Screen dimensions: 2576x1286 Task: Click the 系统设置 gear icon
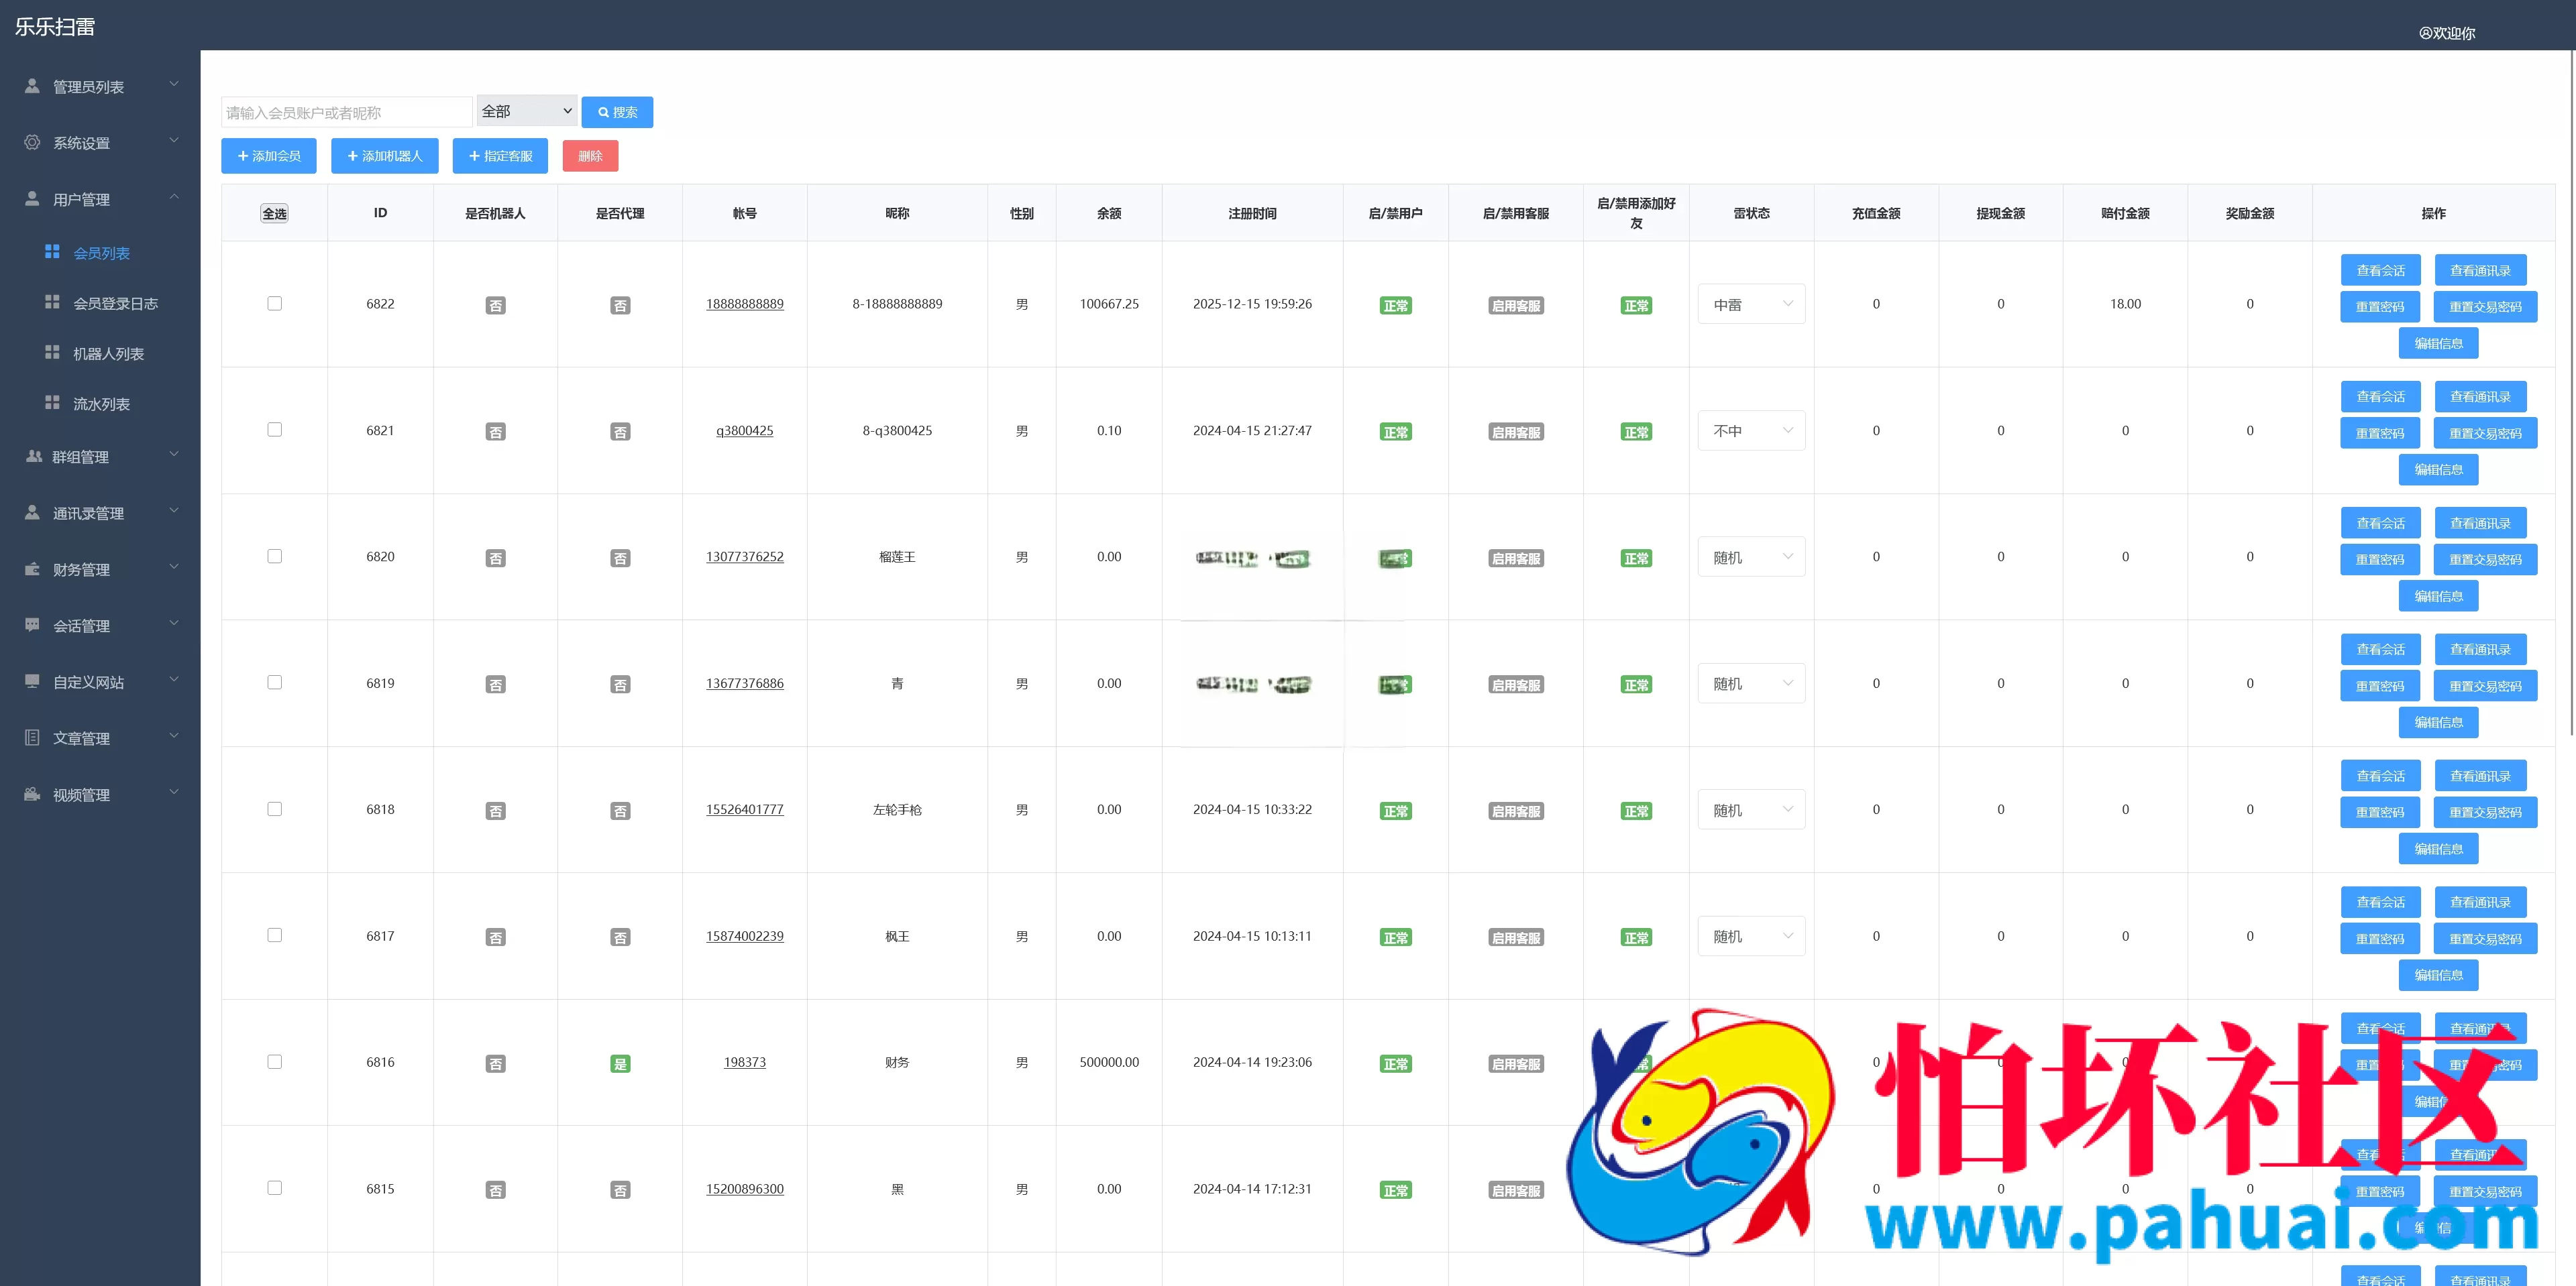click(x=32, y=142)
